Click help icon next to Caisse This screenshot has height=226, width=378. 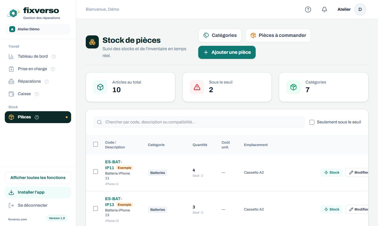[37, 94]
